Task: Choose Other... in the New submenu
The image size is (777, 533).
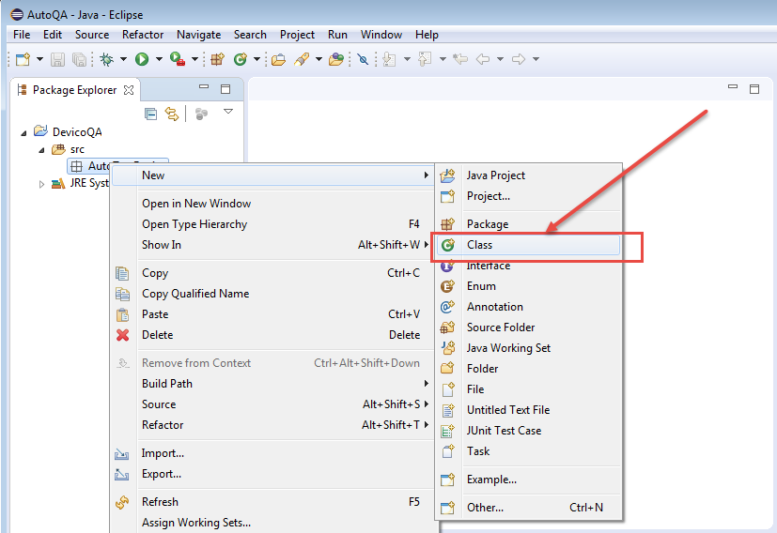Action: [528, 508]
